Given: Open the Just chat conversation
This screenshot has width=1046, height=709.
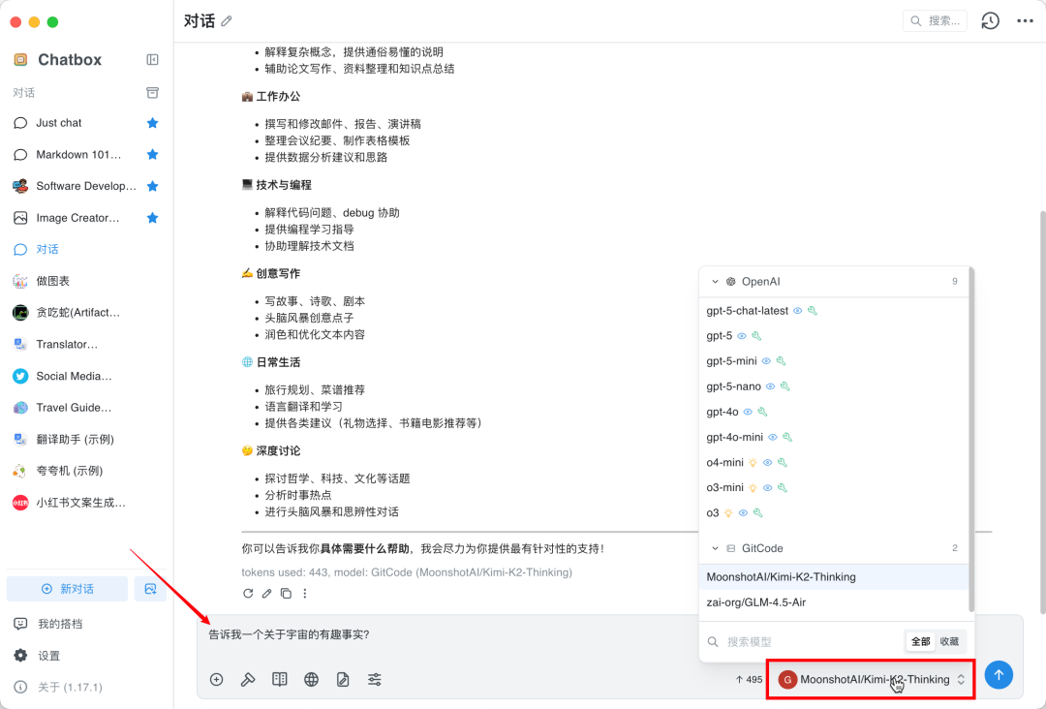Looking at the screenshot, I should tap(86, 123).
